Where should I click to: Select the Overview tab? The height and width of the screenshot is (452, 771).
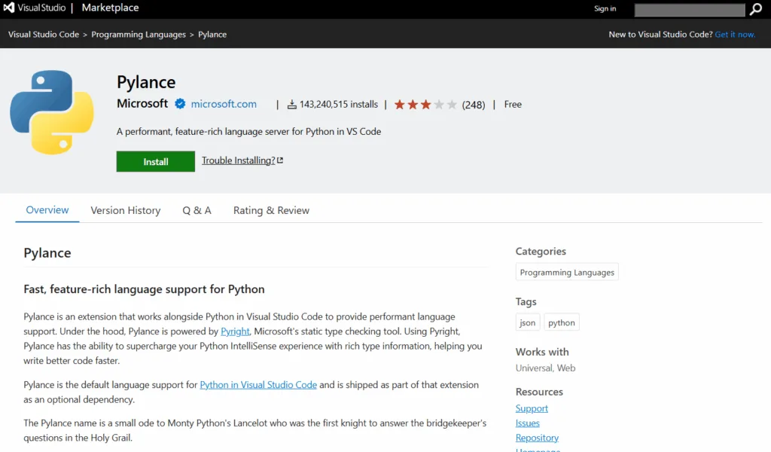coord(47,210)
